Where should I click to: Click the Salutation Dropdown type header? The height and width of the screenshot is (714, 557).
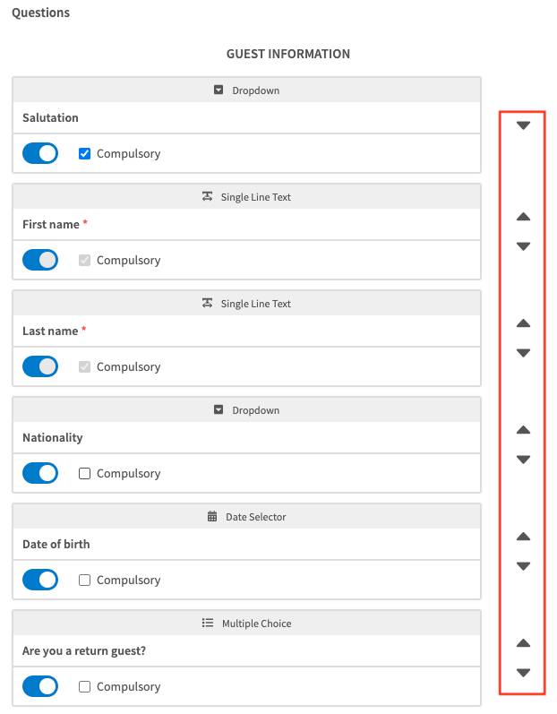coord(247,90)
